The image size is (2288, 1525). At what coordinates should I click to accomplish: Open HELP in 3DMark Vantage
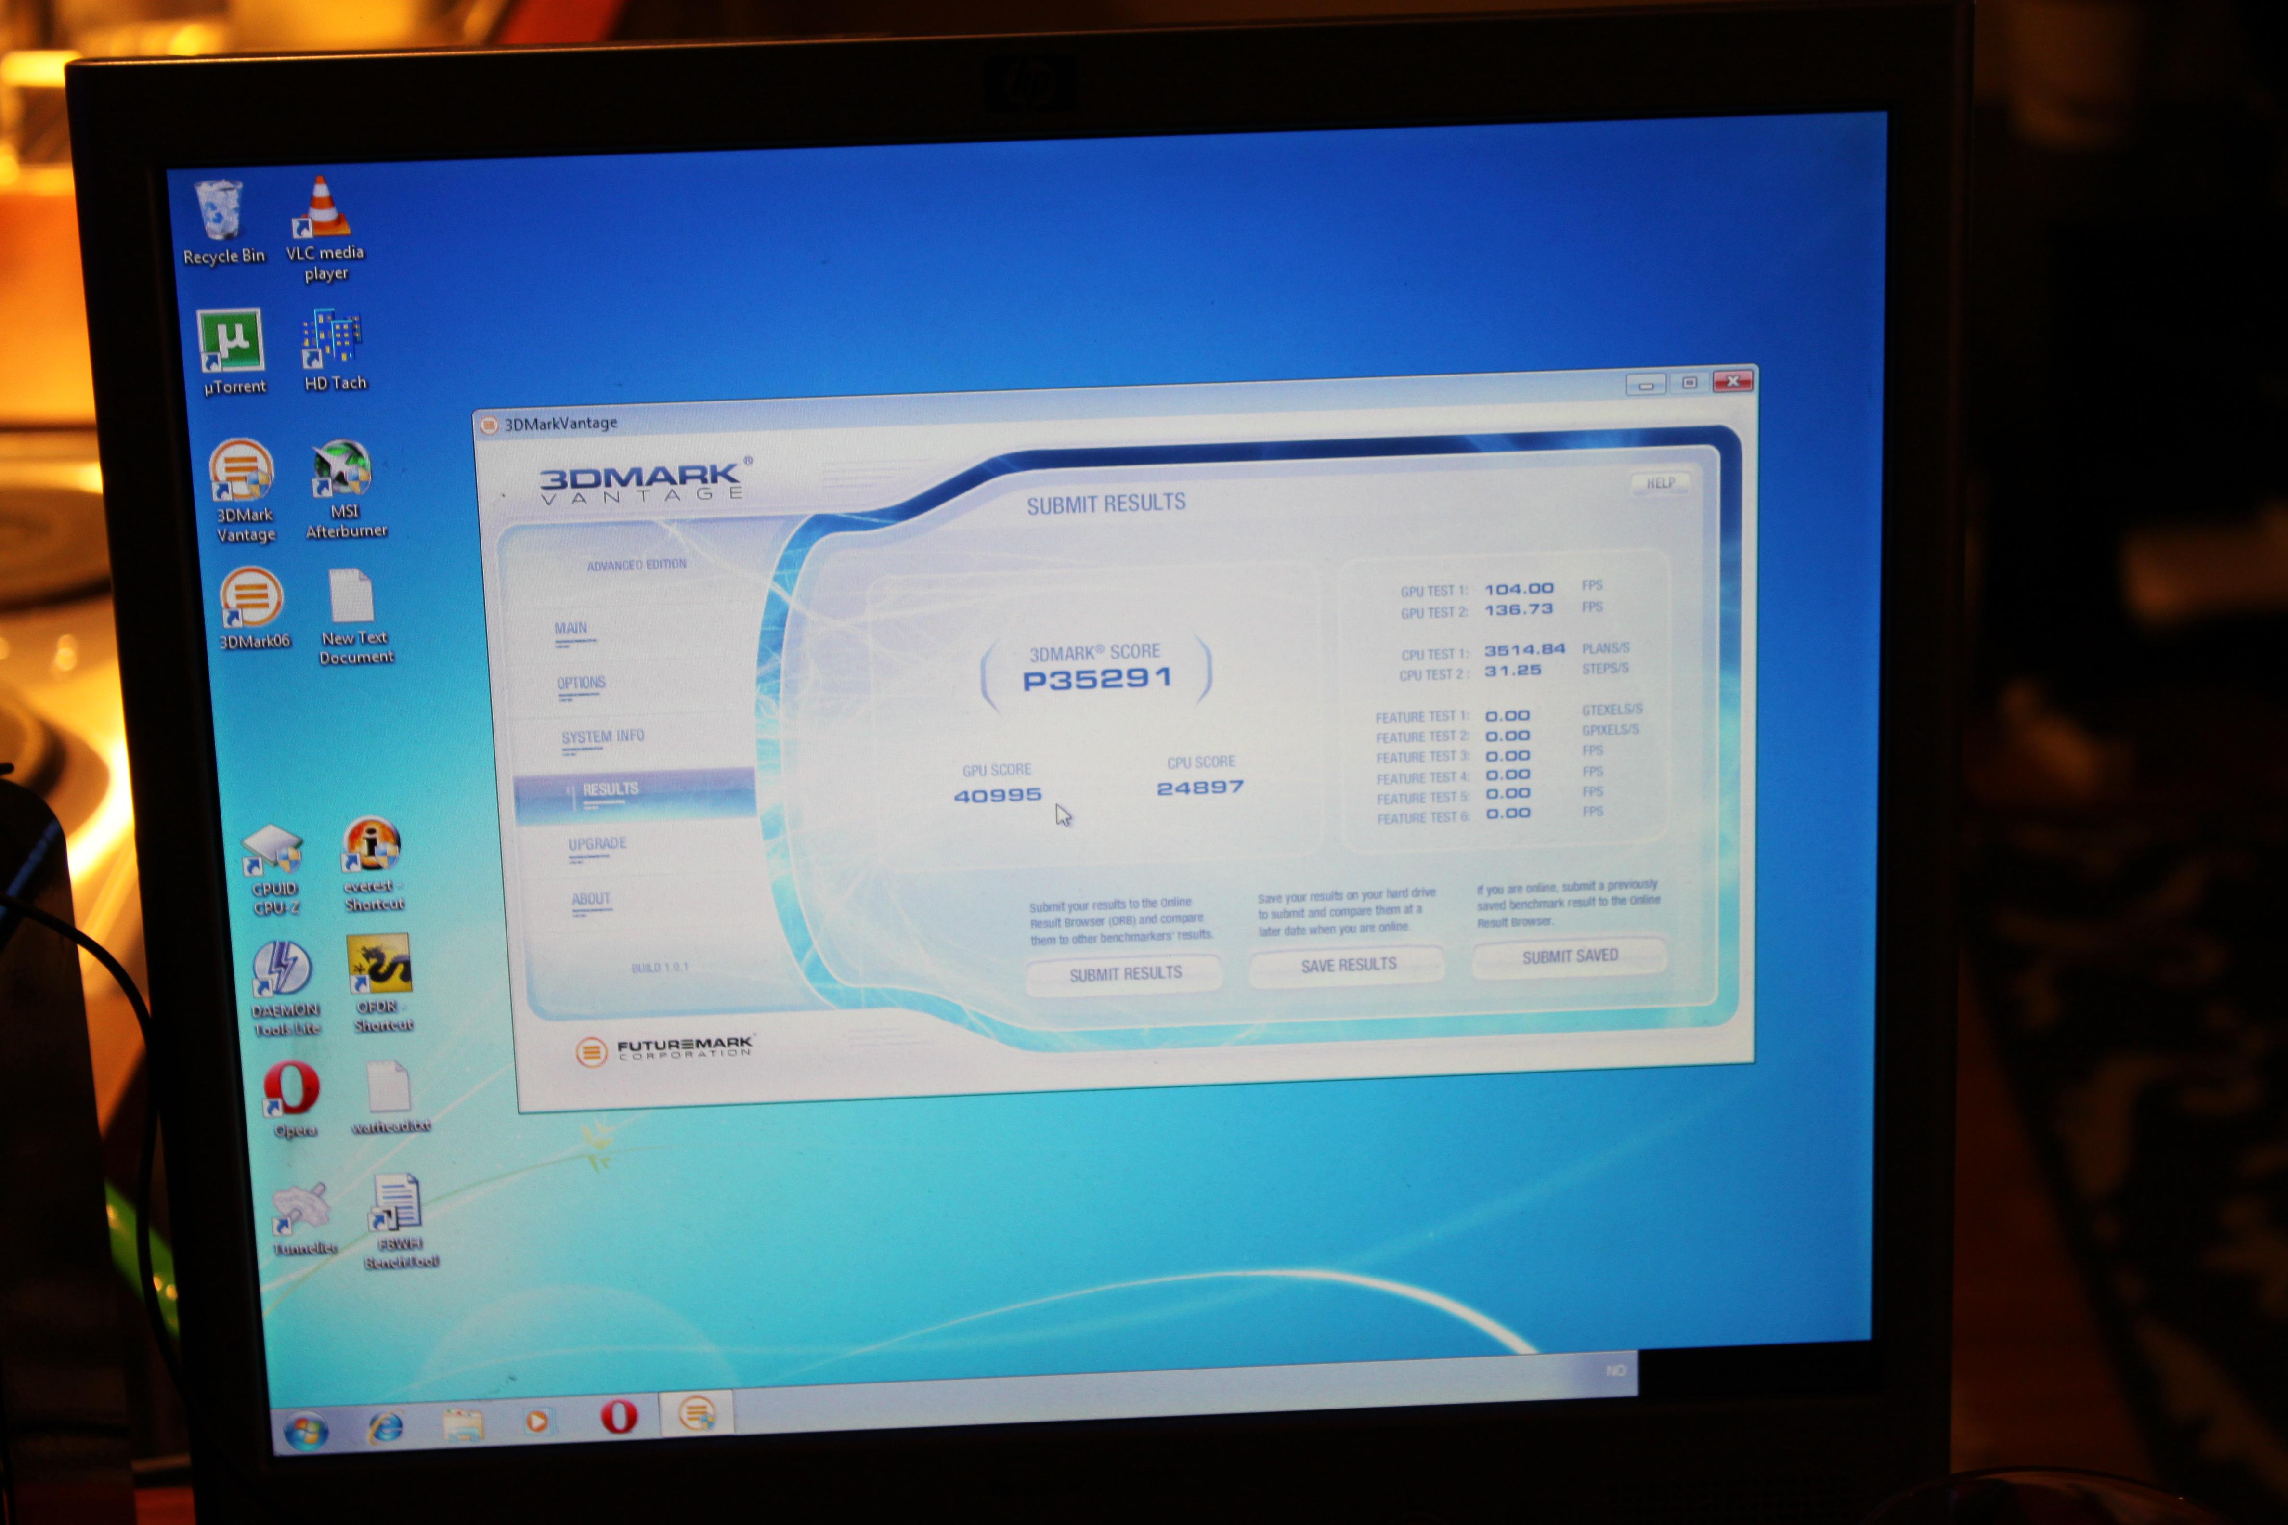(1660, 482)
